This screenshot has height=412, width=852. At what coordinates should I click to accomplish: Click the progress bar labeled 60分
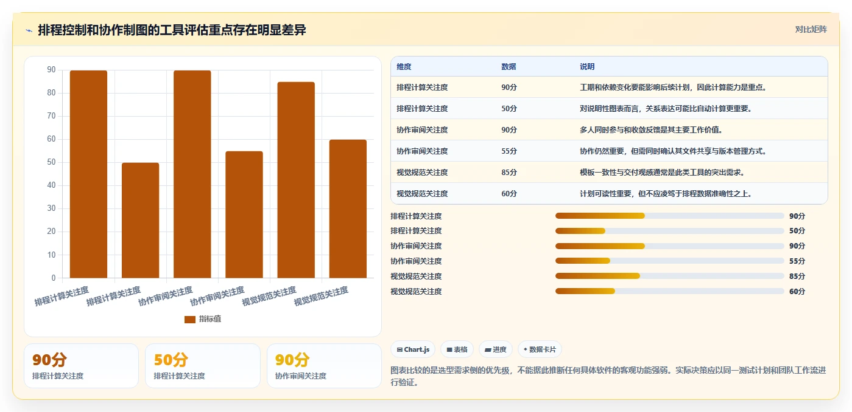(x=670, y=292)
